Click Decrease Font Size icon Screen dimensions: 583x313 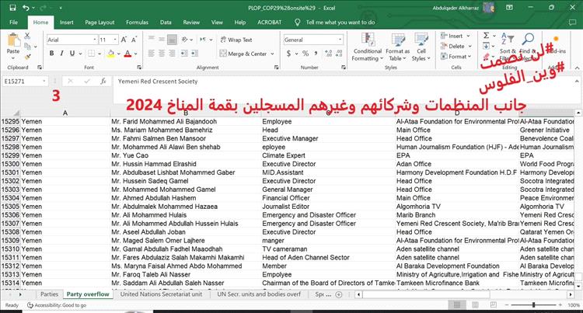[134, 40]
